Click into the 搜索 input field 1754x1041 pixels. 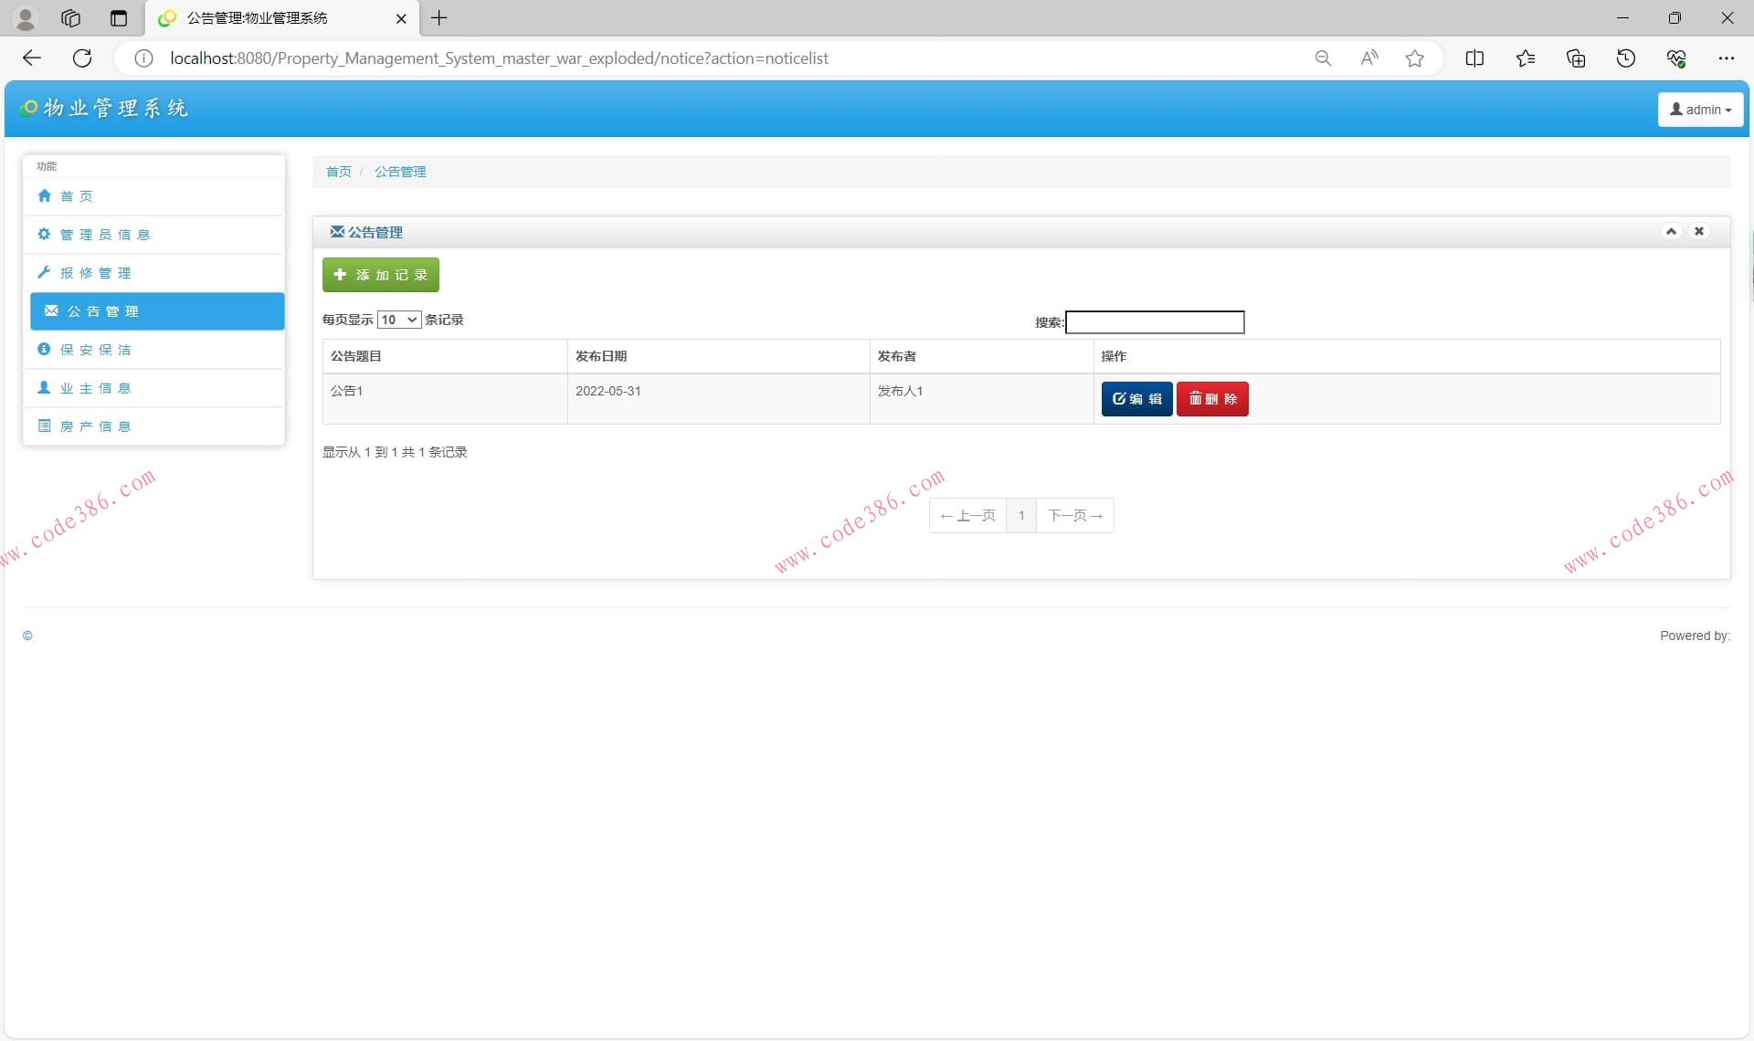pos(1155,322)
